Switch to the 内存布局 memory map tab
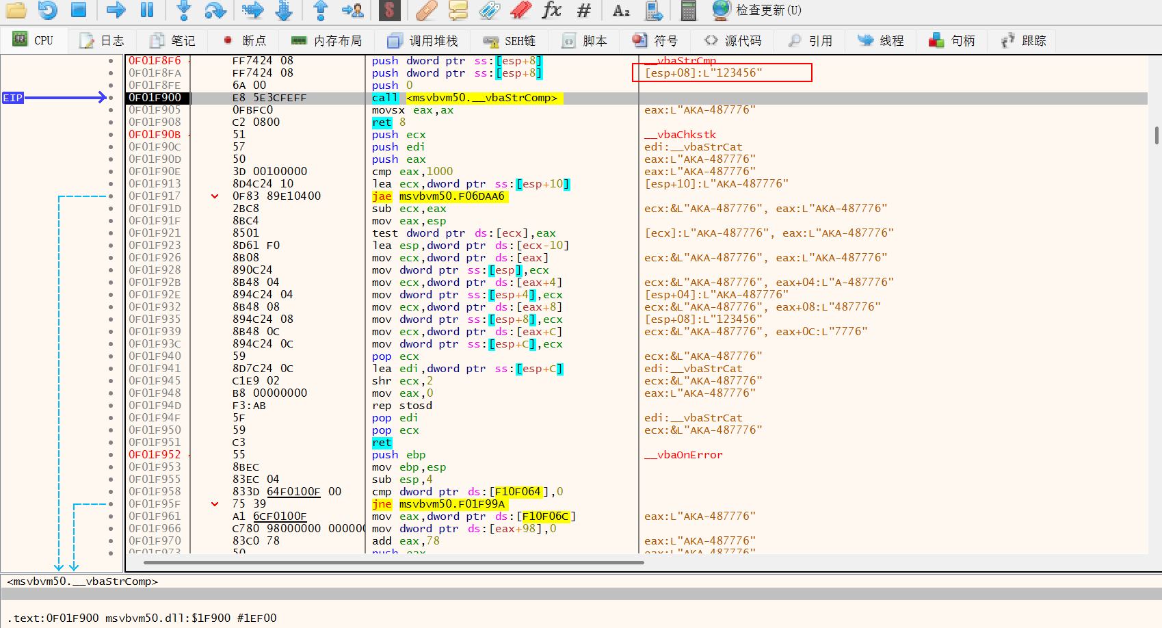1162x628 pixels. click(x=326, y=40)
